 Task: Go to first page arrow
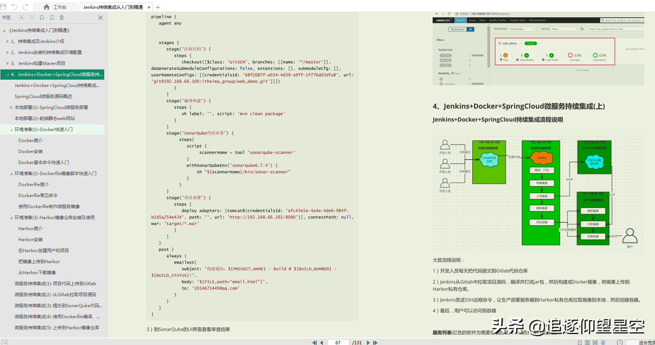pyautogui.click(x=314, y=342)
